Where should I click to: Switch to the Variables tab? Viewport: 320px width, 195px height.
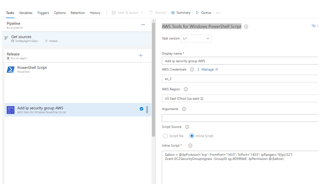point(26,13)
